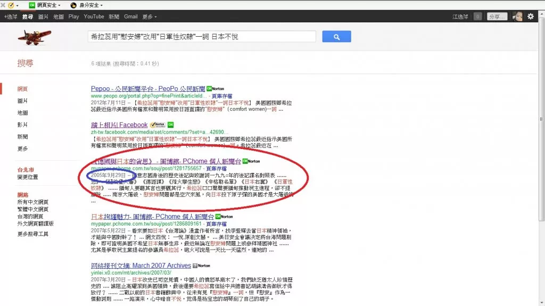This screenshot has width=545, height=306.
Task: Select 網頁 filter in left sidebar
Action: (22, 89)
